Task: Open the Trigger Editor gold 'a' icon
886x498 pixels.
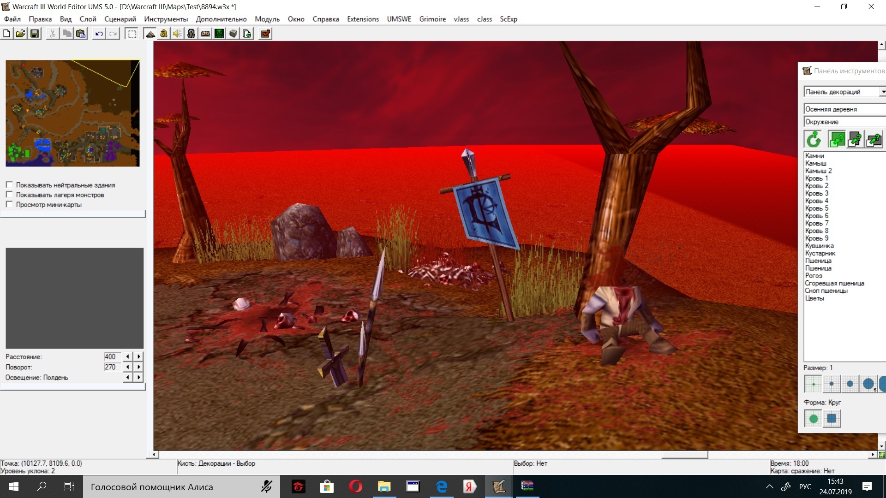Action: [164, 34]
